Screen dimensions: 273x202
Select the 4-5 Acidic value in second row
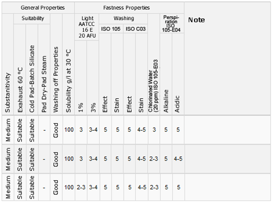(178, 159)
